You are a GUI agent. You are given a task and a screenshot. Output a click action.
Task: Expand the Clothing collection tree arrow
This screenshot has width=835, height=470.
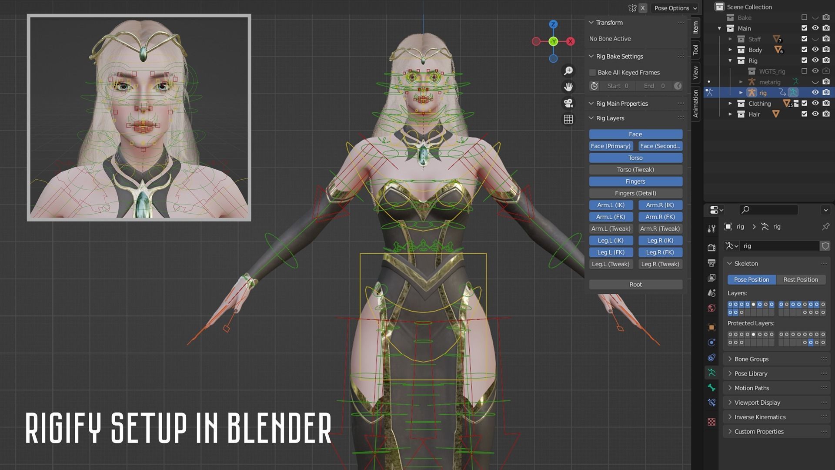730,104
